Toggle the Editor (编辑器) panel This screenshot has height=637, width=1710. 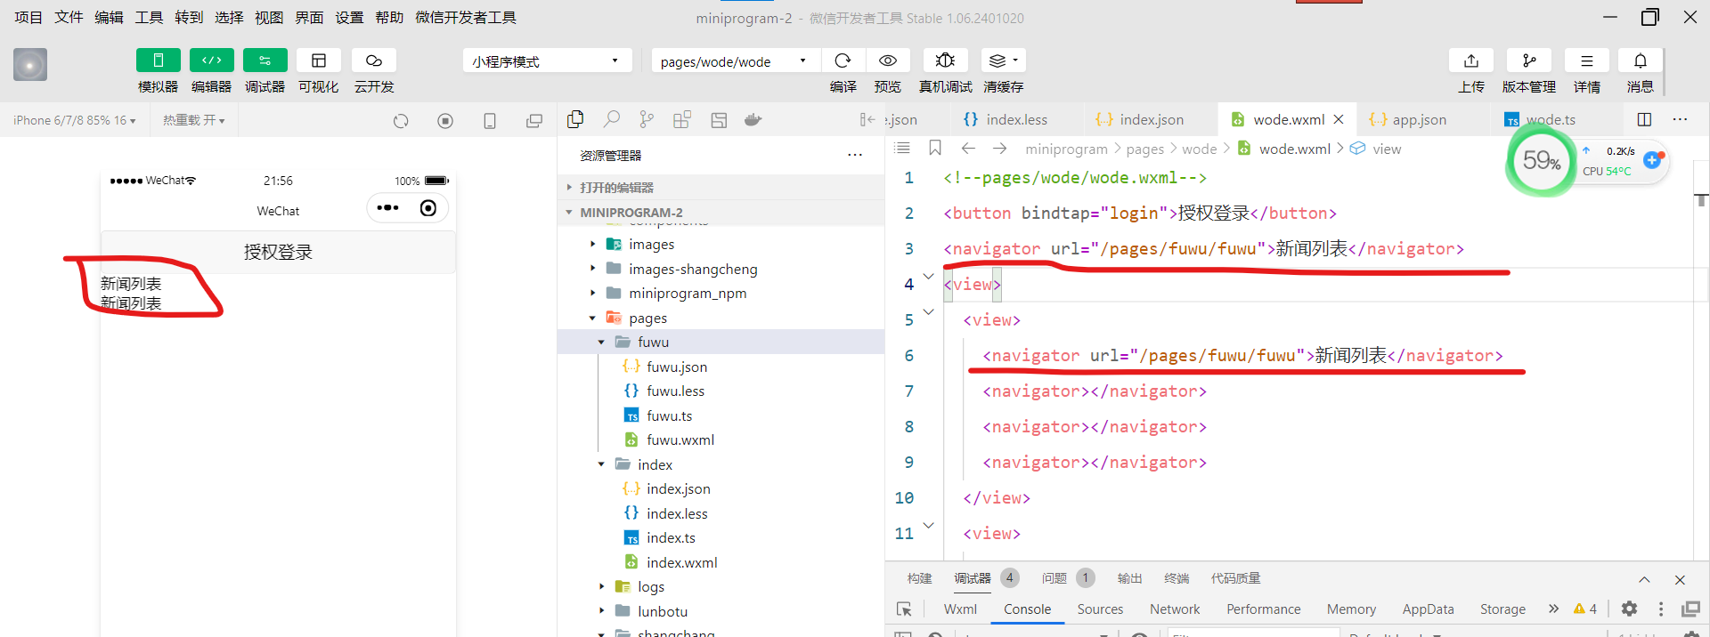pos(211,60)
